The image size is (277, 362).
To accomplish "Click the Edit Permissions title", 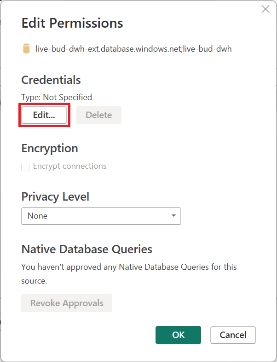I will pyautogui.click(x=72, y=23).
